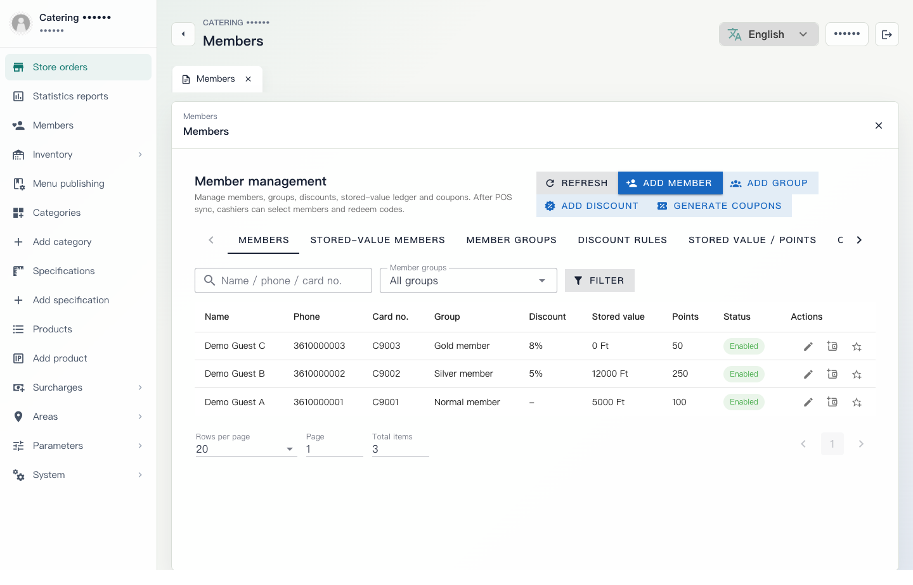Expand the System sidebar menu
The width and height of the screenshot is (913, 585).
pos(78,475)
